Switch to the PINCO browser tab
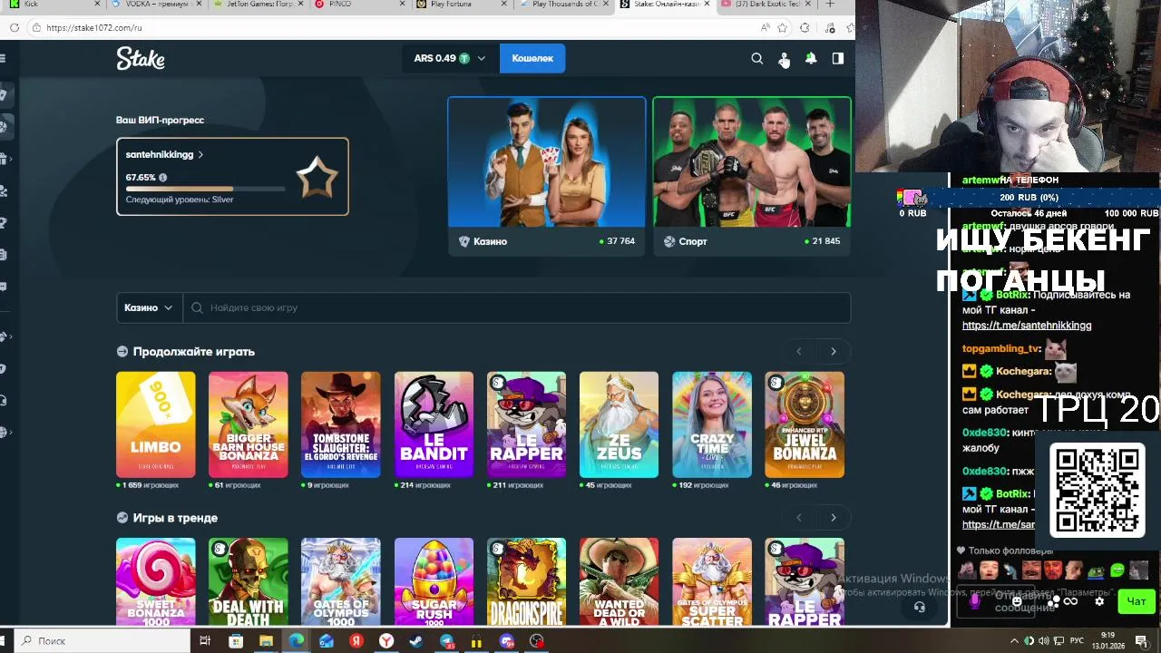The height and width of the screenshot is (653, 1161). tap(361, 5)
